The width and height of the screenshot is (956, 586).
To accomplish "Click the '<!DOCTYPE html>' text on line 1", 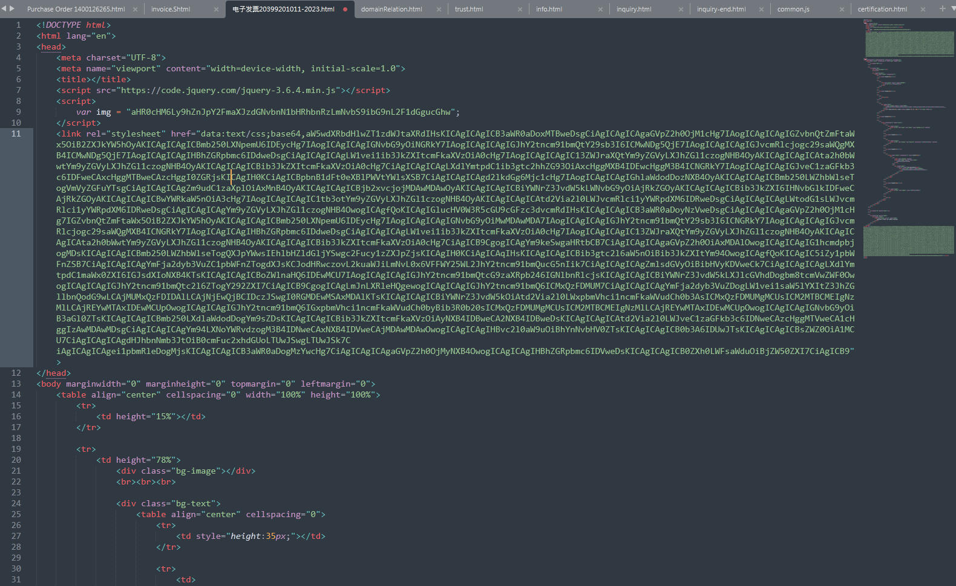I will pyautogui.click(x=74, y=25).
